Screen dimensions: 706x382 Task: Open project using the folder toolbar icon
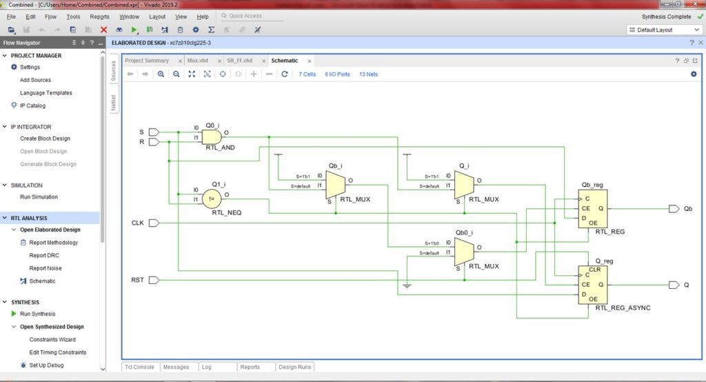11,30
